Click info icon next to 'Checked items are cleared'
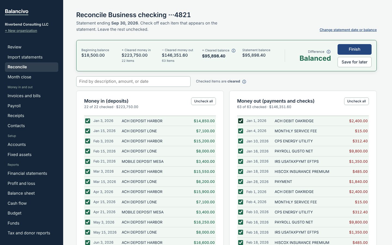 tap(244, 82)
